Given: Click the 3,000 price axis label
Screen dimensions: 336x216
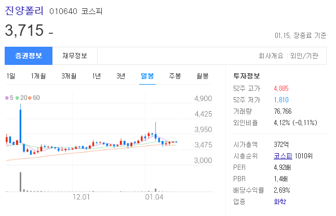Looking at the screenshot, I should (x=203, y=160).
